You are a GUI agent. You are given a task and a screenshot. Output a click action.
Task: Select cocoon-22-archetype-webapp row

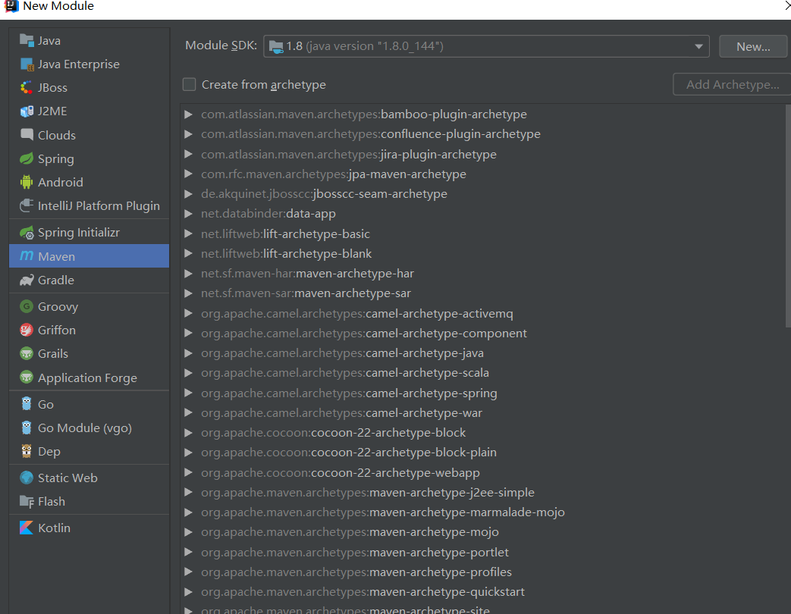click(x=340, y=472)
